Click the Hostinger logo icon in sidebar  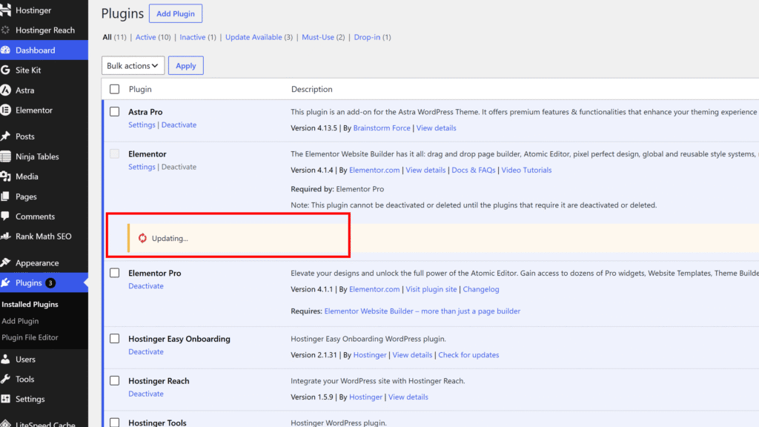(5, 10)
